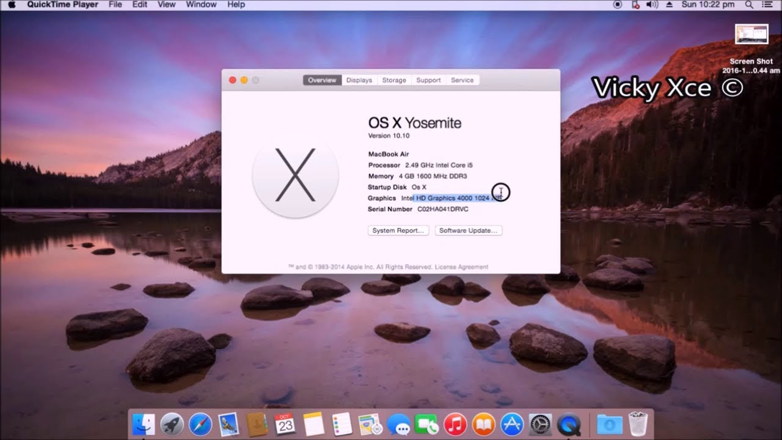Click the serial number C02HA041DRVC

pyautogui.click(x=443, y=209)
